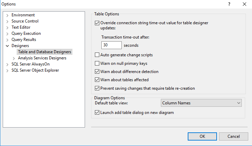The image size is (252, 146).
Task: Click the help question mark icon
Action: click(229, 4)
